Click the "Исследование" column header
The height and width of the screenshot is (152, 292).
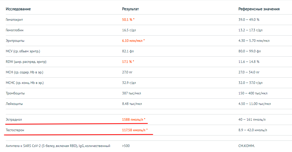point(18,9)
